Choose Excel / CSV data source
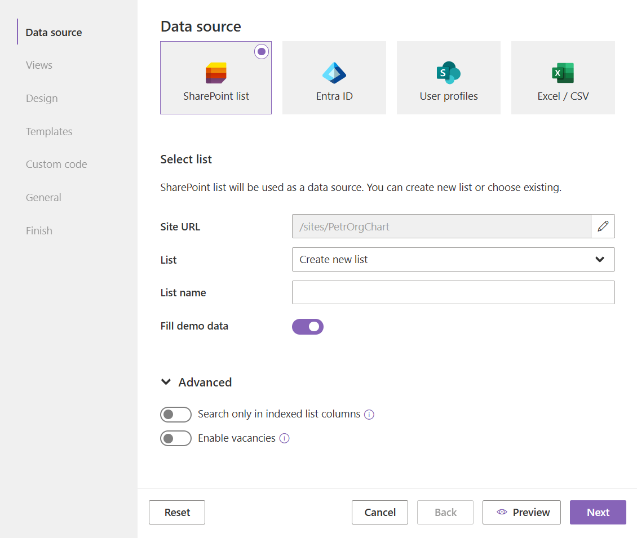637x538 pixels. (x=563, y=78)
